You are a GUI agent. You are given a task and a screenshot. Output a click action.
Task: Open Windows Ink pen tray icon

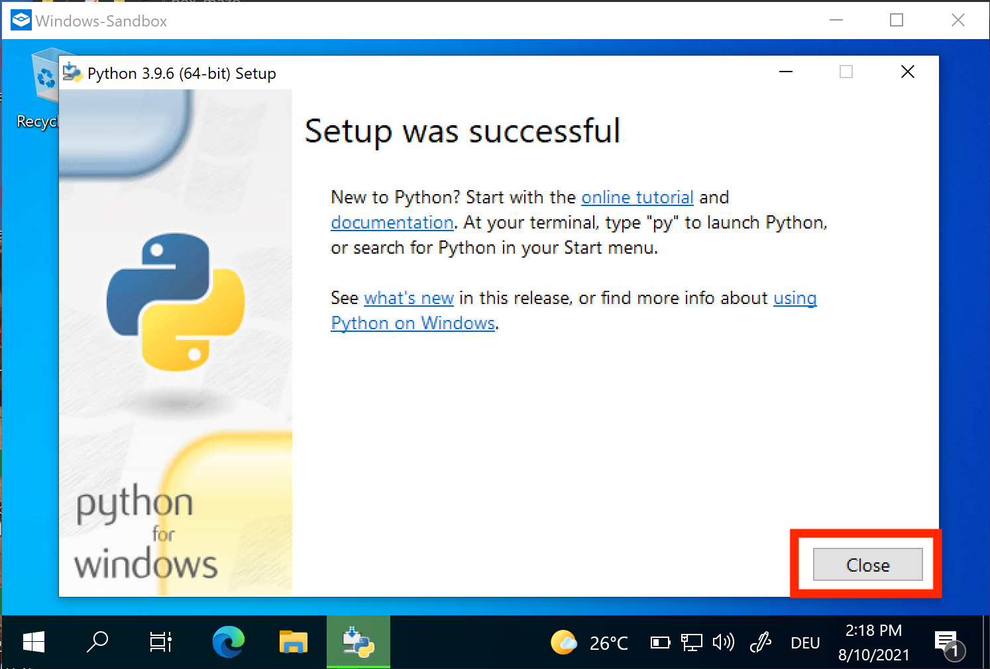[x=761, y=643]
